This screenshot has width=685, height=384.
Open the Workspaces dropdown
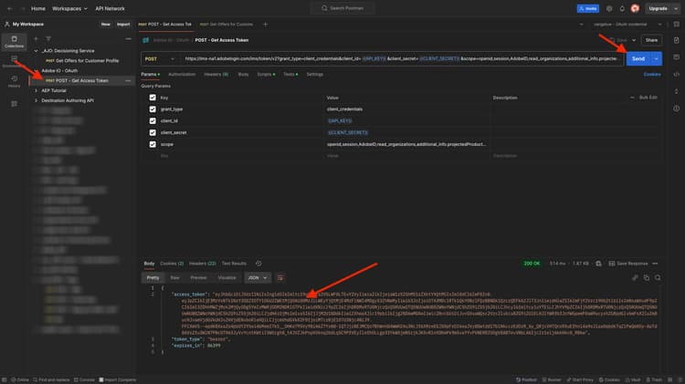point(69,8)
